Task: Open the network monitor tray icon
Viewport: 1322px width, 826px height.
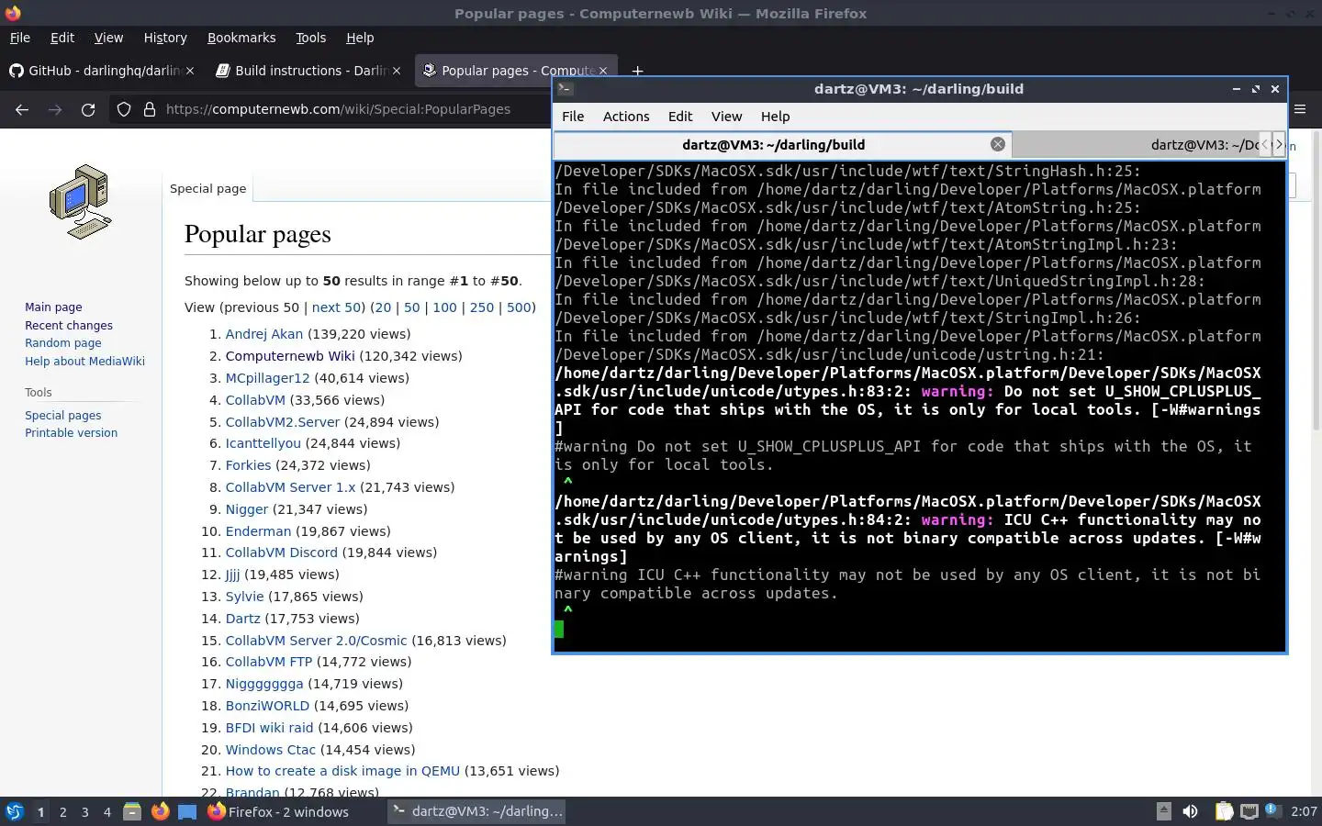Action: click(x=1249, y=811)
